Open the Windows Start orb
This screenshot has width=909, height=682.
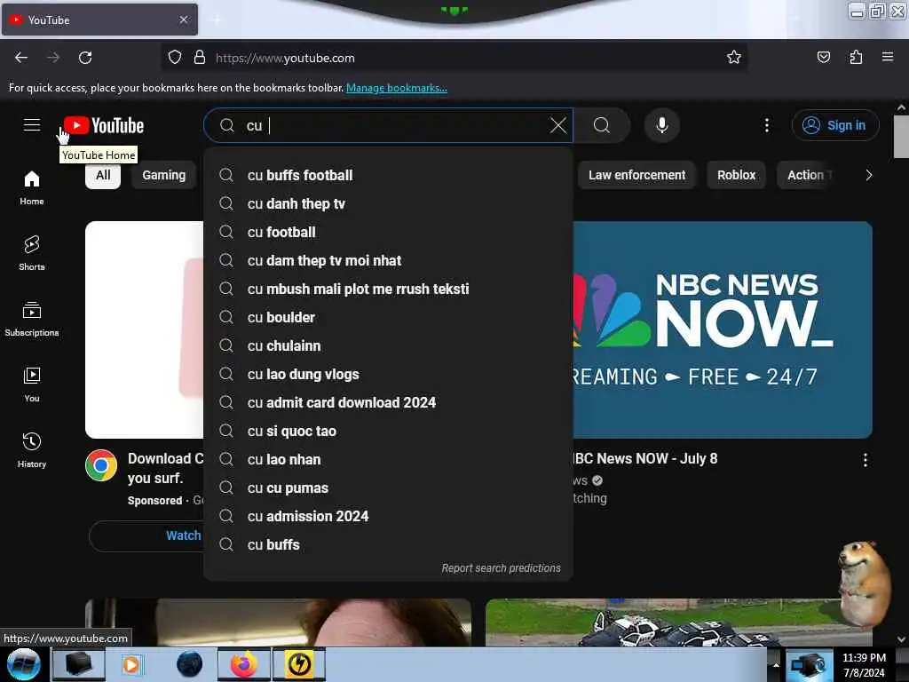click(x=24, y=664)
